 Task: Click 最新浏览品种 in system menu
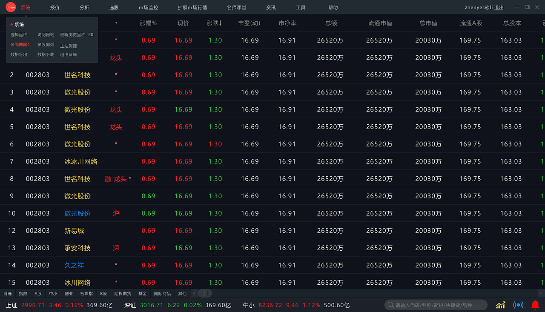click(73, 35)
